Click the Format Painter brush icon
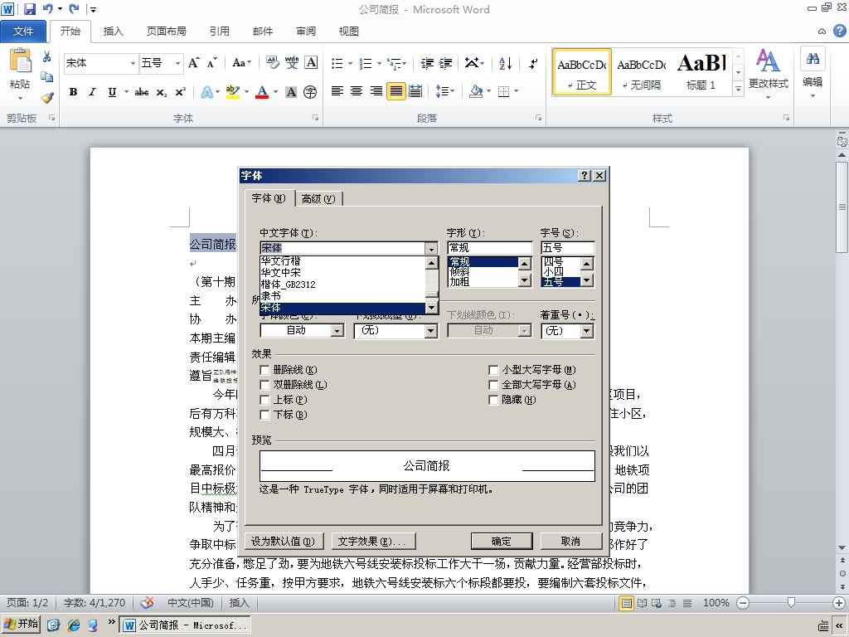 (47, 98)
